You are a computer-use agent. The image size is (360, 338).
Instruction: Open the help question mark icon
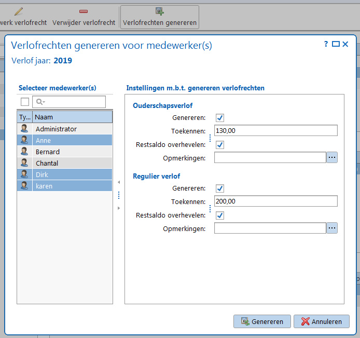[326, 44]
